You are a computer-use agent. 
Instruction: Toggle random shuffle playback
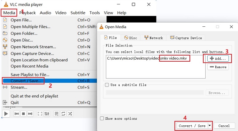click(70, 114)
